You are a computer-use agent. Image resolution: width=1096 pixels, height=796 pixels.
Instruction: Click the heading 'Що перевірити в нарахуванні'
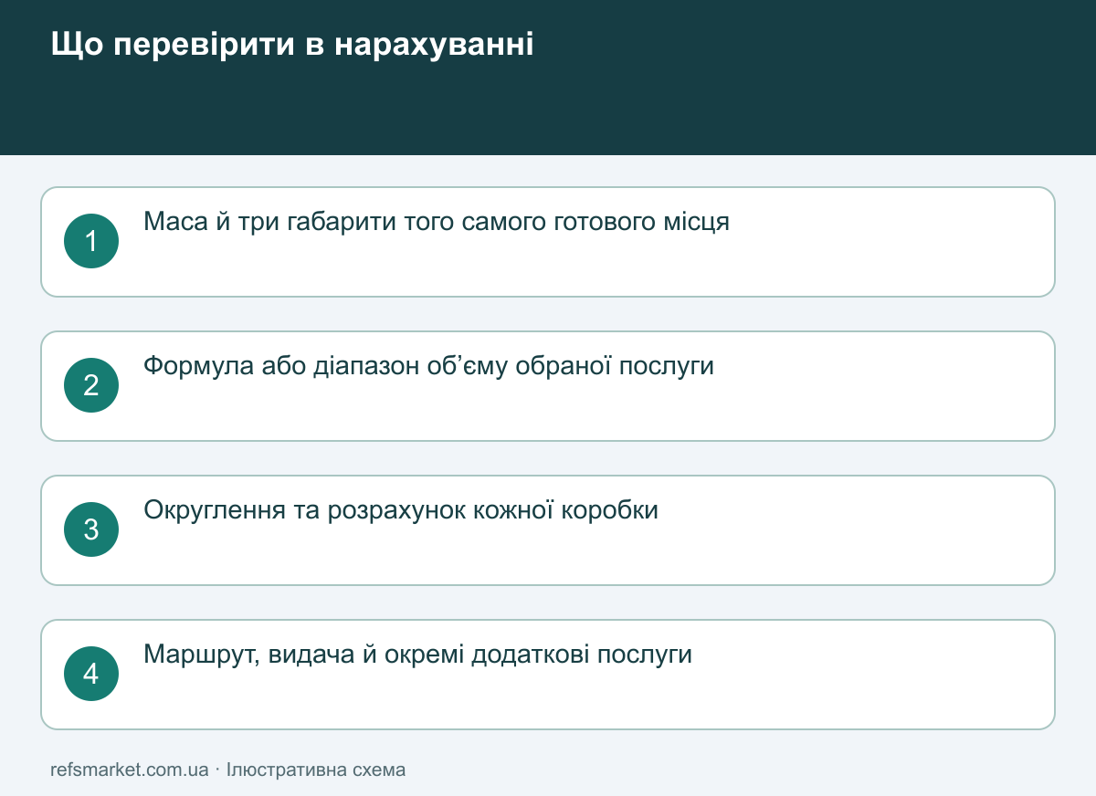(292, 46)
